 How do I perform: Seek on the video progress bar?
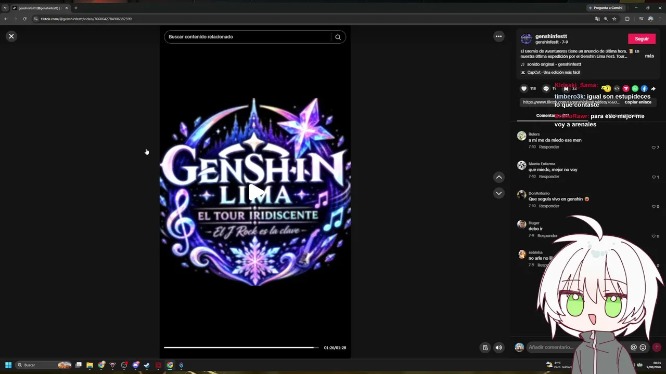coord(241,348)
